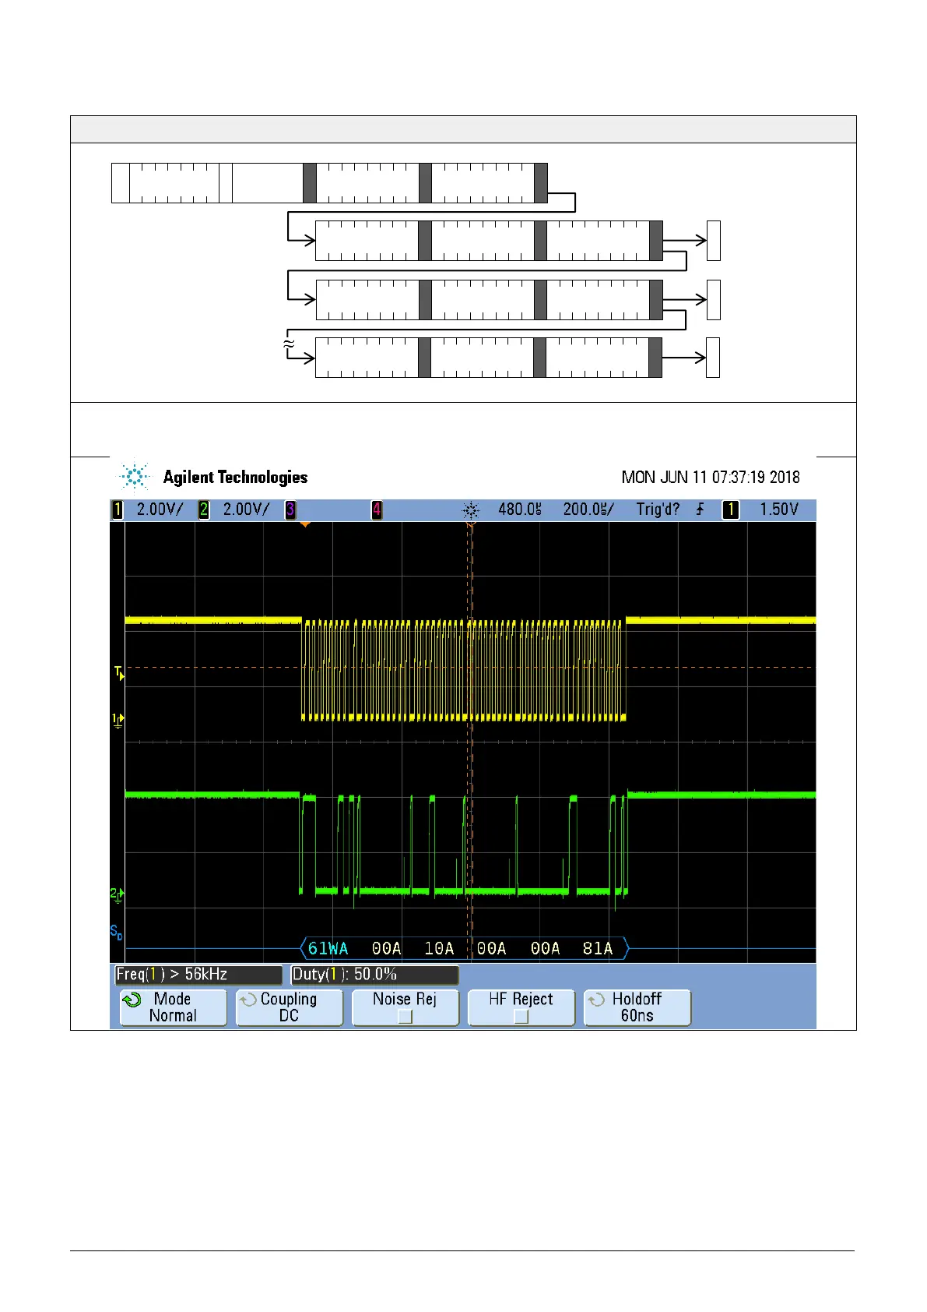Open the Coupling DC selector
The image size is (927, 1312).
(289, 1007)
